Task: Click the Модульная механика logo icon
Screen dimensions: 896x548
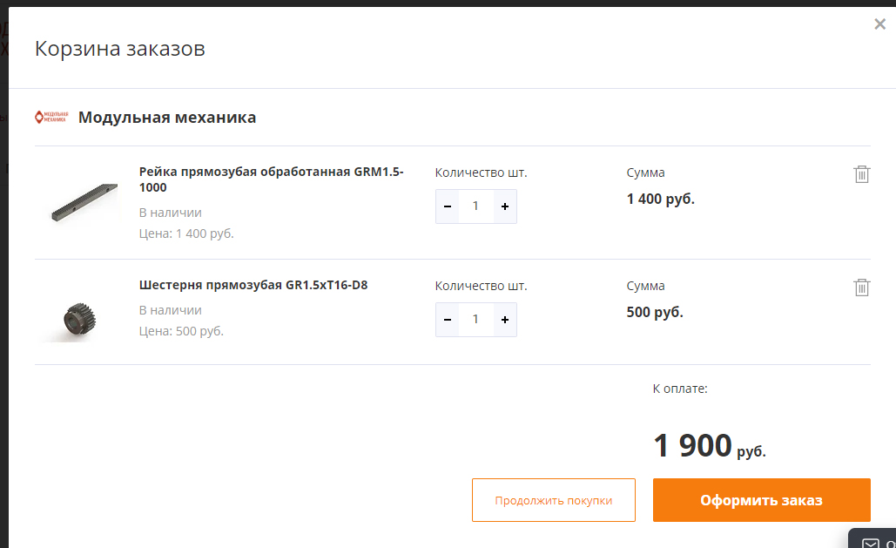Action: 51,117
